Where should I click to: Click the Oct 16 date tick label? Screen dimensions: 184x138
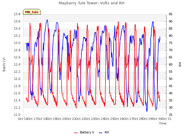pos(23,119)
